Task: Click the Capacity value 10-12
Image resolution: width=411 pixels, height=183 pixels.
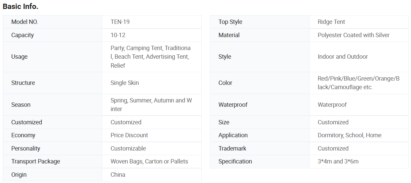Action: coord(118,35)
